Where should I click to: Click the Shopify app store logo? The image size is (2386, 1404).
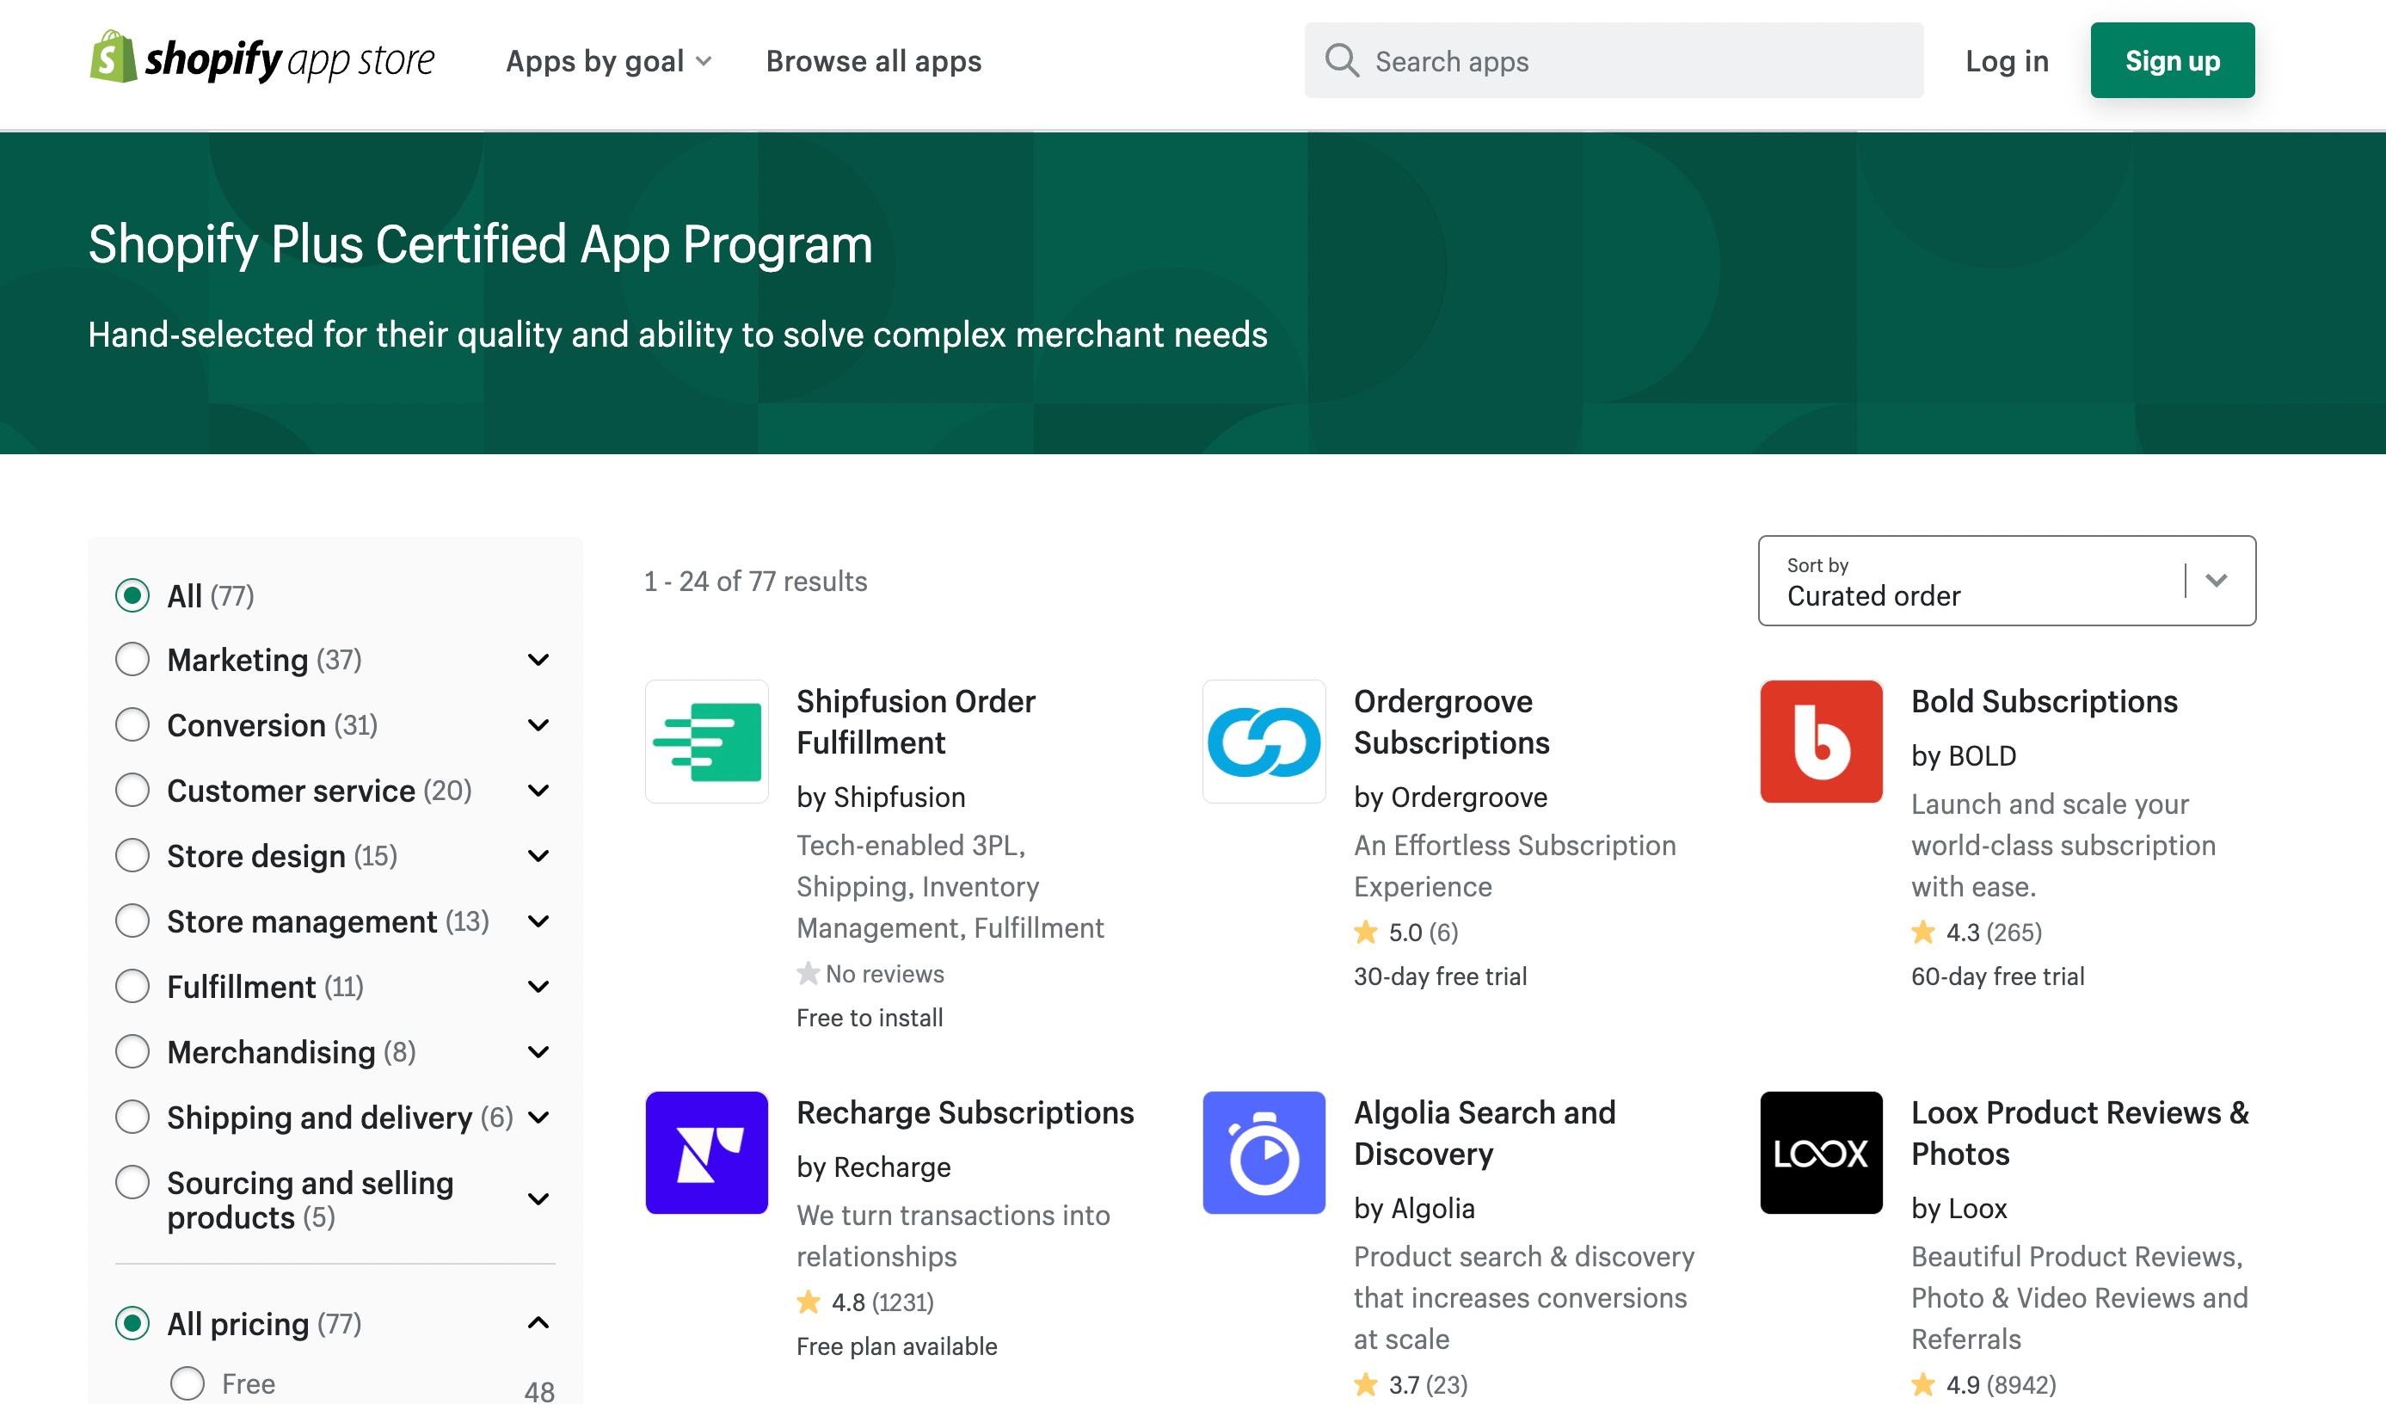[262, 58]
